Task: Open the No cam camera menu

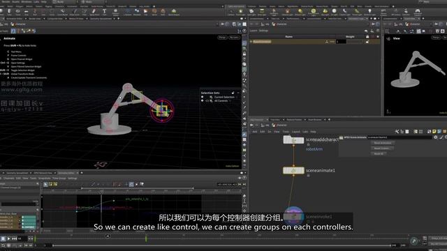Action: (x=234, y=37)
